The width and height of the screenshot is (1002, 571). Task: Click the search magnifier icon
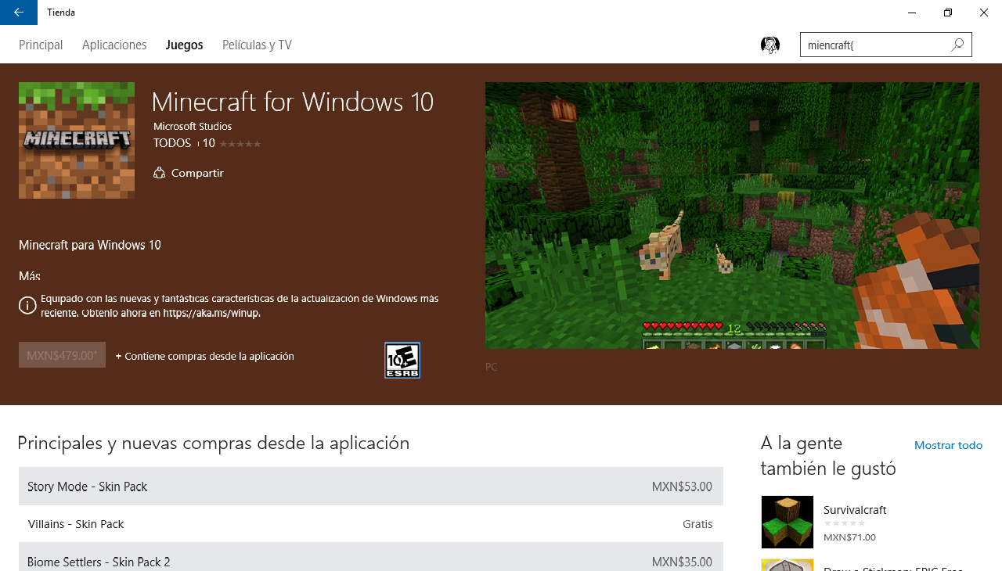(957, 45)
